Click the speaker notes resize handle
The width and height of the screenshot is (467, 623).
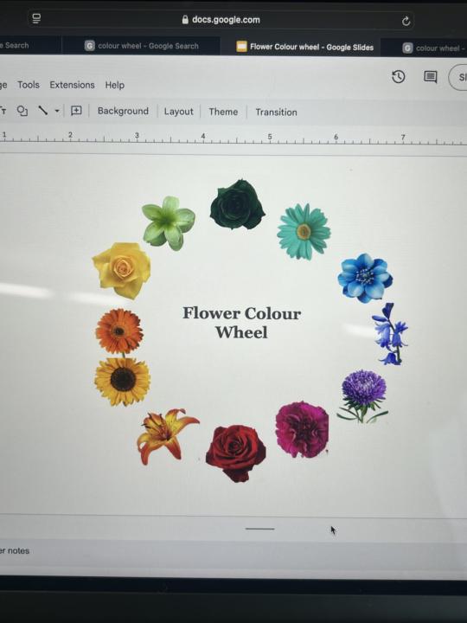pos(259,529)
